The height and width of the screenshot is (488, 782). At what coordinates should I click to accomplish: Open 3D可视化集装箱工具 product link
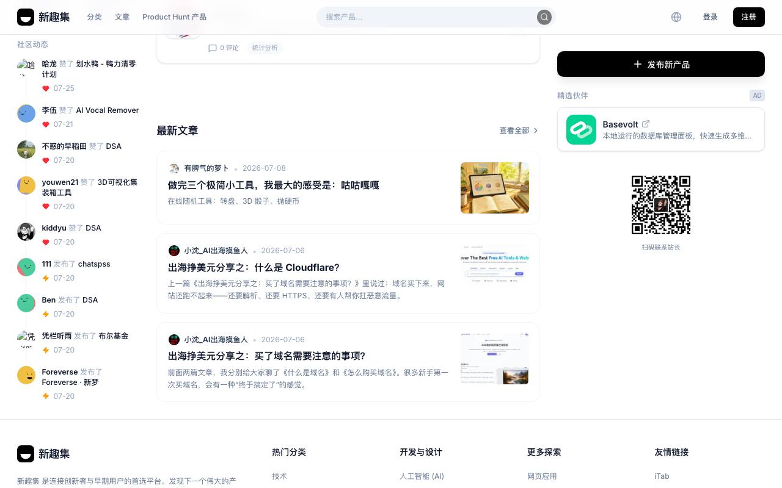coord(90,187)
